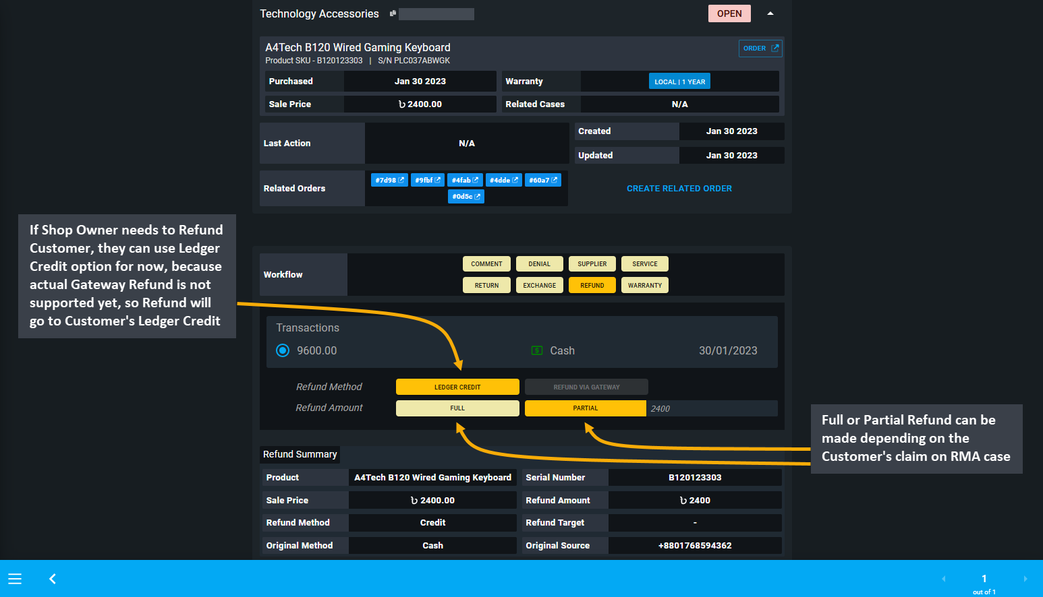Open related order #7d98

(389, 180)
